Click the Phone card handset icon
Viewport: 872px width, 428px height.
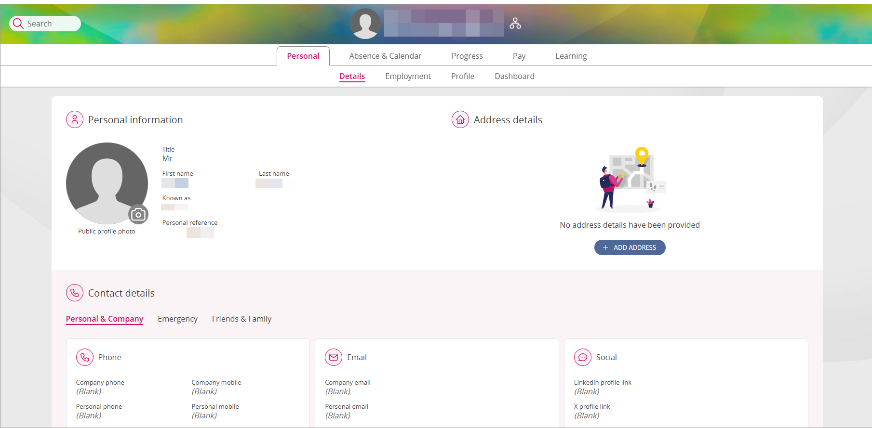pos(85,357)
